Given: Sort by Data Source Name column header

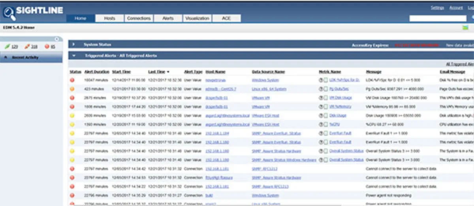Looking at the screenshot, I should coord(268,72).
